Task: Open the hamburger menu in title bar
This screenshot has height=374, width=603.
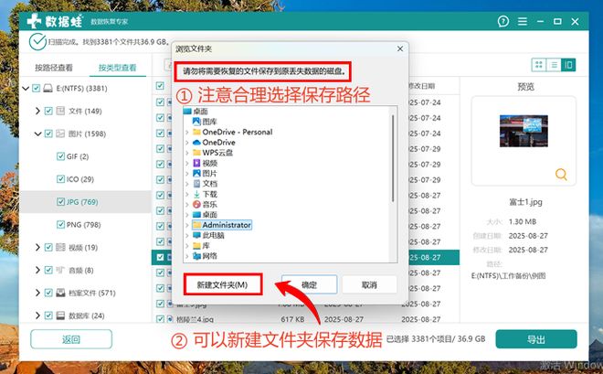Action: tap(523, 21)
